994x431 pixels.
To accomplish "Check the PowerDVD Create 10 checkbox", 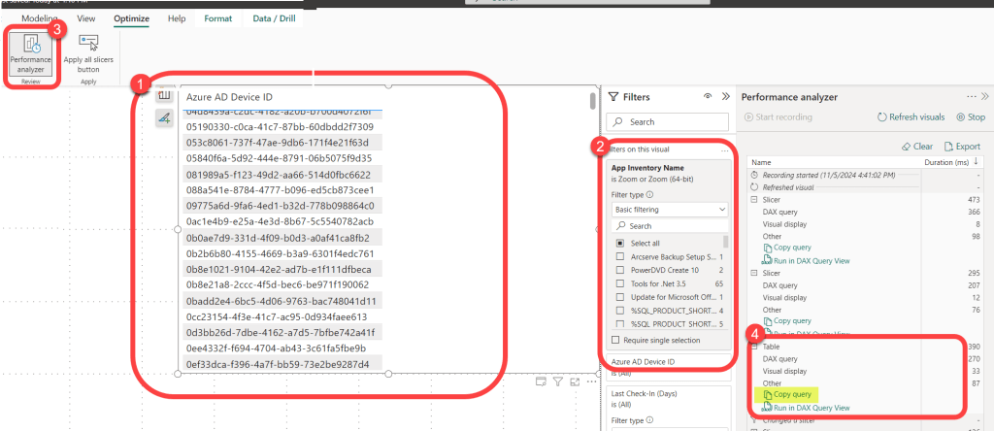I will coord(619,270).
